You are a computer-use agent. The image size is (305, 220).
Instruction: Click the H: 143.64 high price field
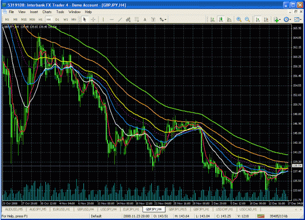[x=182, y=216]
